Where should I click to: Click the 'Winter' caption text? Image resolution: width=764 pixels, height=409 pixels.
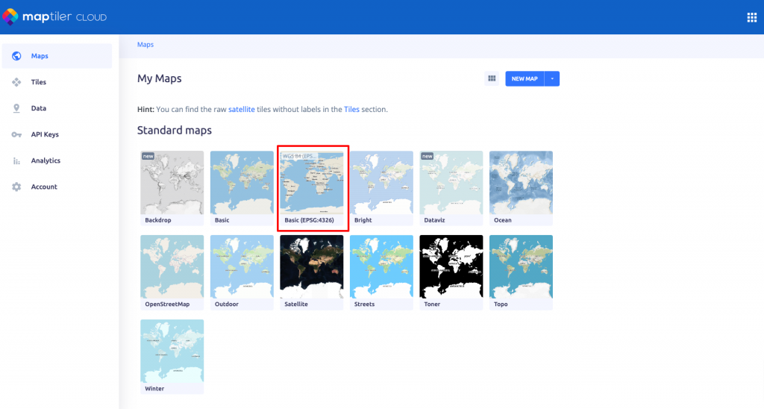tap(154, 389)
